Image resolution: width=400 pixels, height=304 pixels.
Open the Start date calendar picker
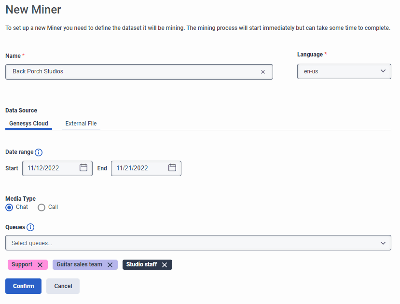pyautogui.click(x=83, y=168)
